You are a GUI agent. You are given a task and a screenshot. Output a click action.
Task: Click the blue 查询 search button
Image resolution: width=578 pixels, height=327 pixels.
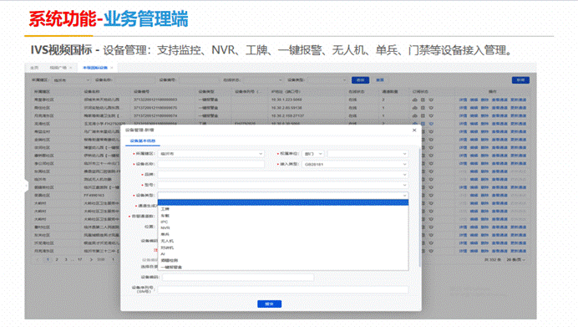(x=360, y=80)
